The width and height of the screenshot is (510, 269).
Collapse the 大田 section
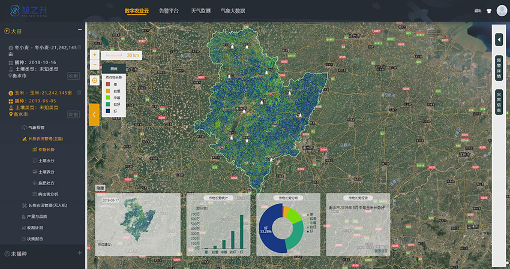tap(80, 30)
